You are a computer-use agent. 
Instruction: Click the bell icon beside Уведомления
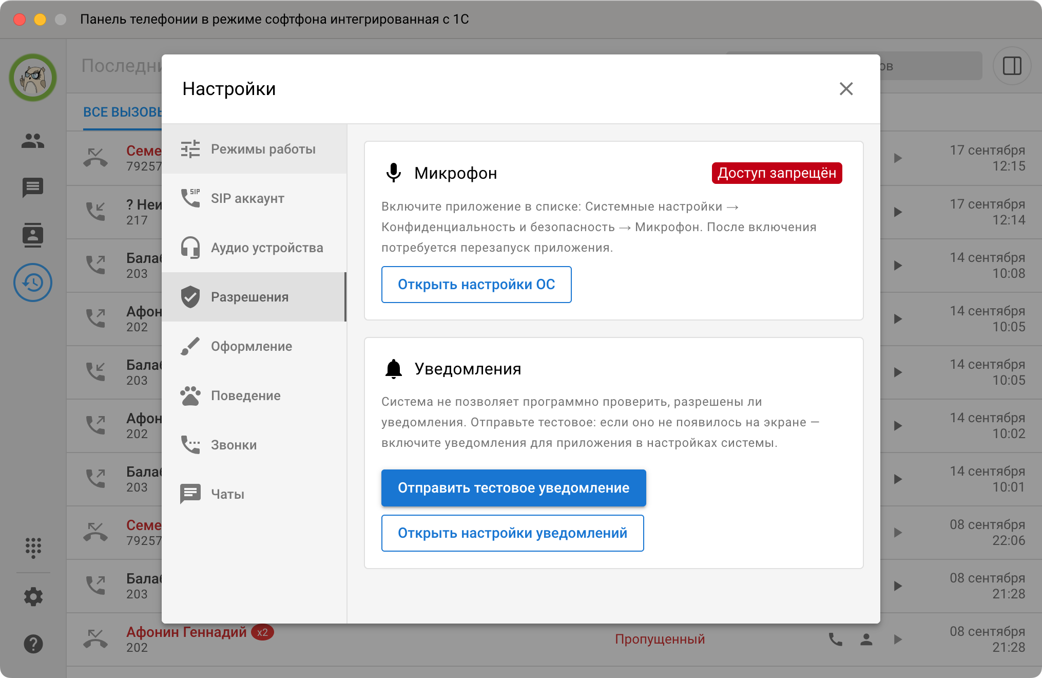[394, 369]
